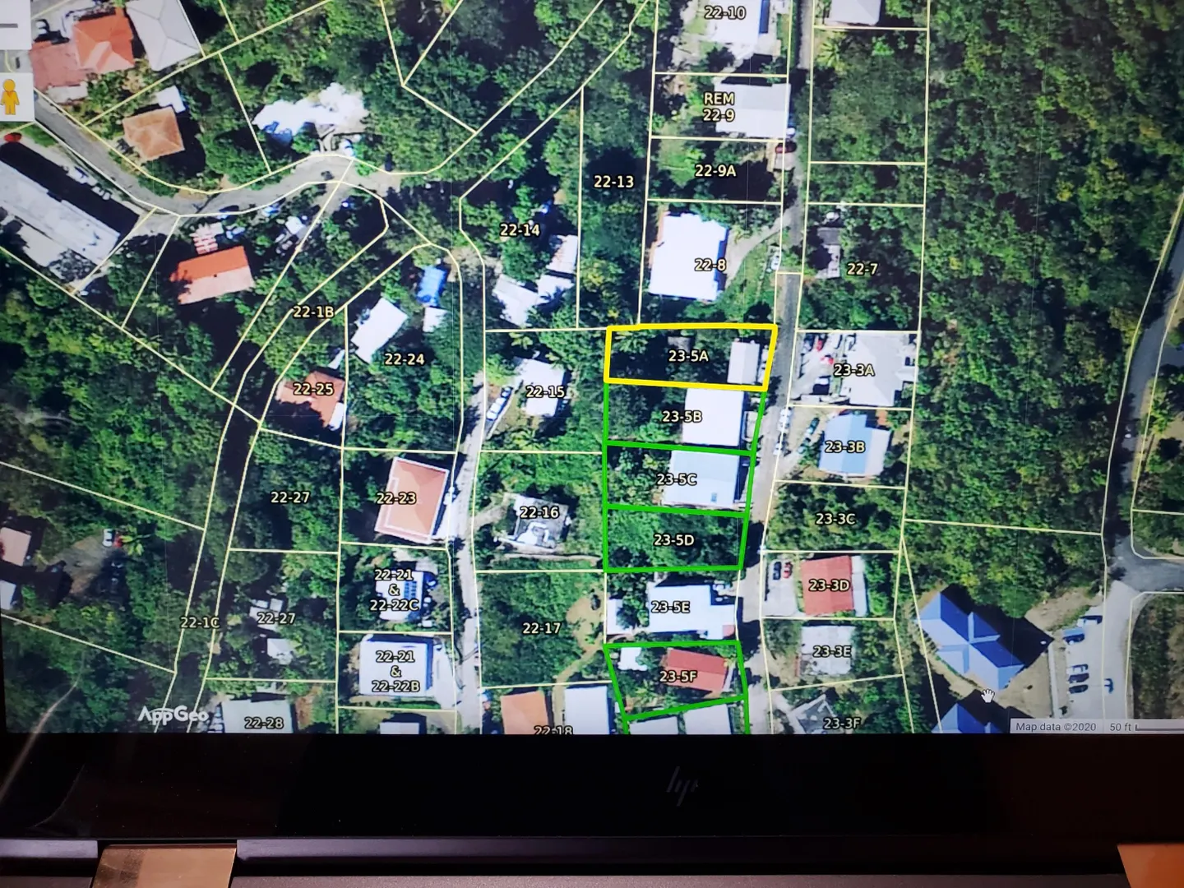
Task: Select the yellow highlighted parcel 23-5A
Action: point(688,355)
